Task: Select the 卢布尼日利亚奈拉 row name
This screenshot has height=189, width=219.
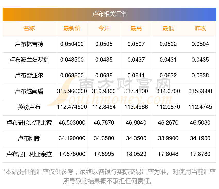Action: 29,154
